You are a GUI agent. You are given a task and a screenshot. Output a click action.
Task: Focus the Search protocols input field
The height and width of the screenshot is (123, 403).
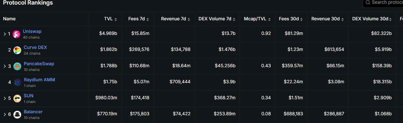(x=383, y=3)
